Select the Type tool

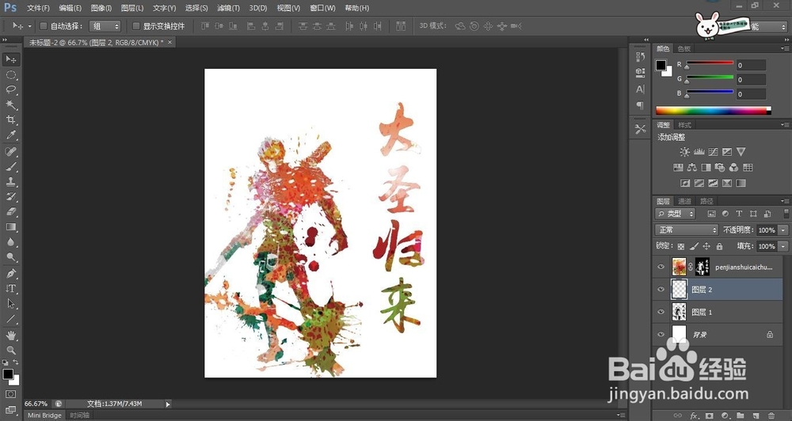click(11, 289)
